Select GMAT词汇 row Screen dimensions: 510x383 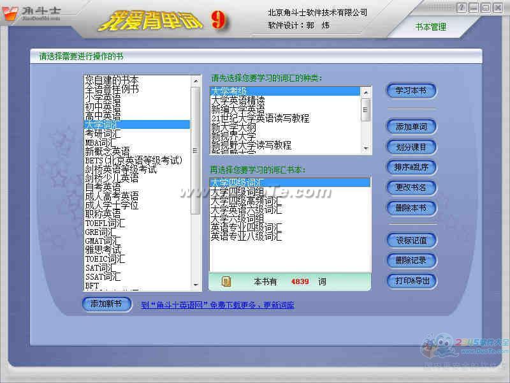137,241
